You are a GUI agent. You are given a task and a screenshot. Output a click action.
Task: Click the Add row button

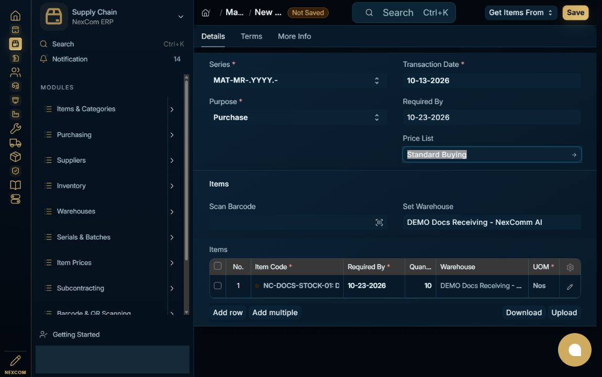tap(228, 313)
